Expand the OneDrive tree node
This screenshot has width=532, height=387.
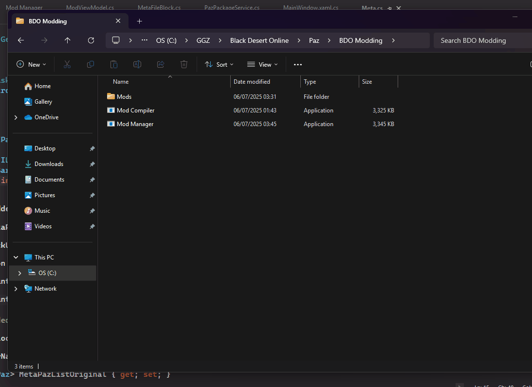point(16,117)
